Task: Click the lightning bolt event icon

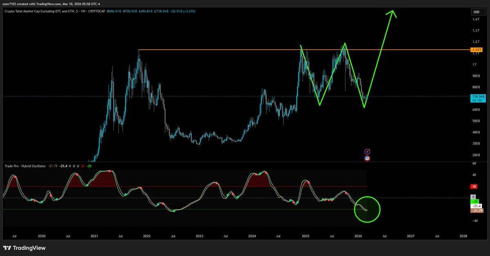Action: pyautogui.click(x=367, y=151)
